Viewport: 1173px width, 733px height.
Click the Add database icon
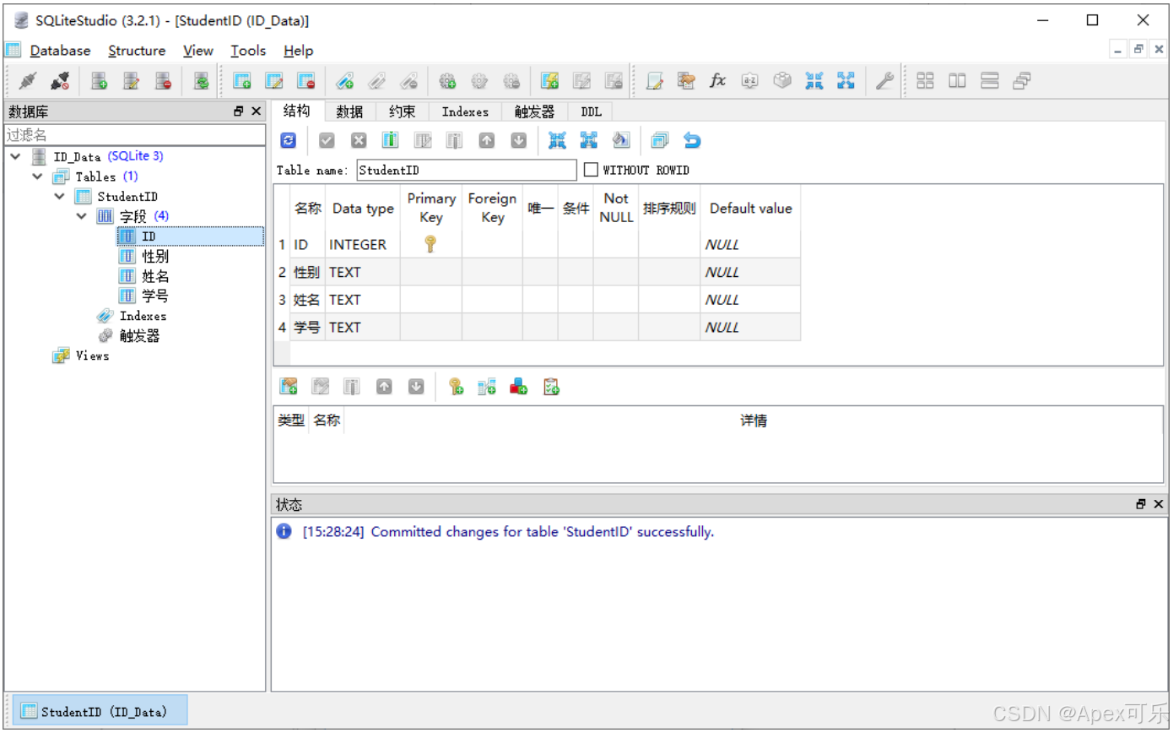pyautogui.click(x=100, y=81)
